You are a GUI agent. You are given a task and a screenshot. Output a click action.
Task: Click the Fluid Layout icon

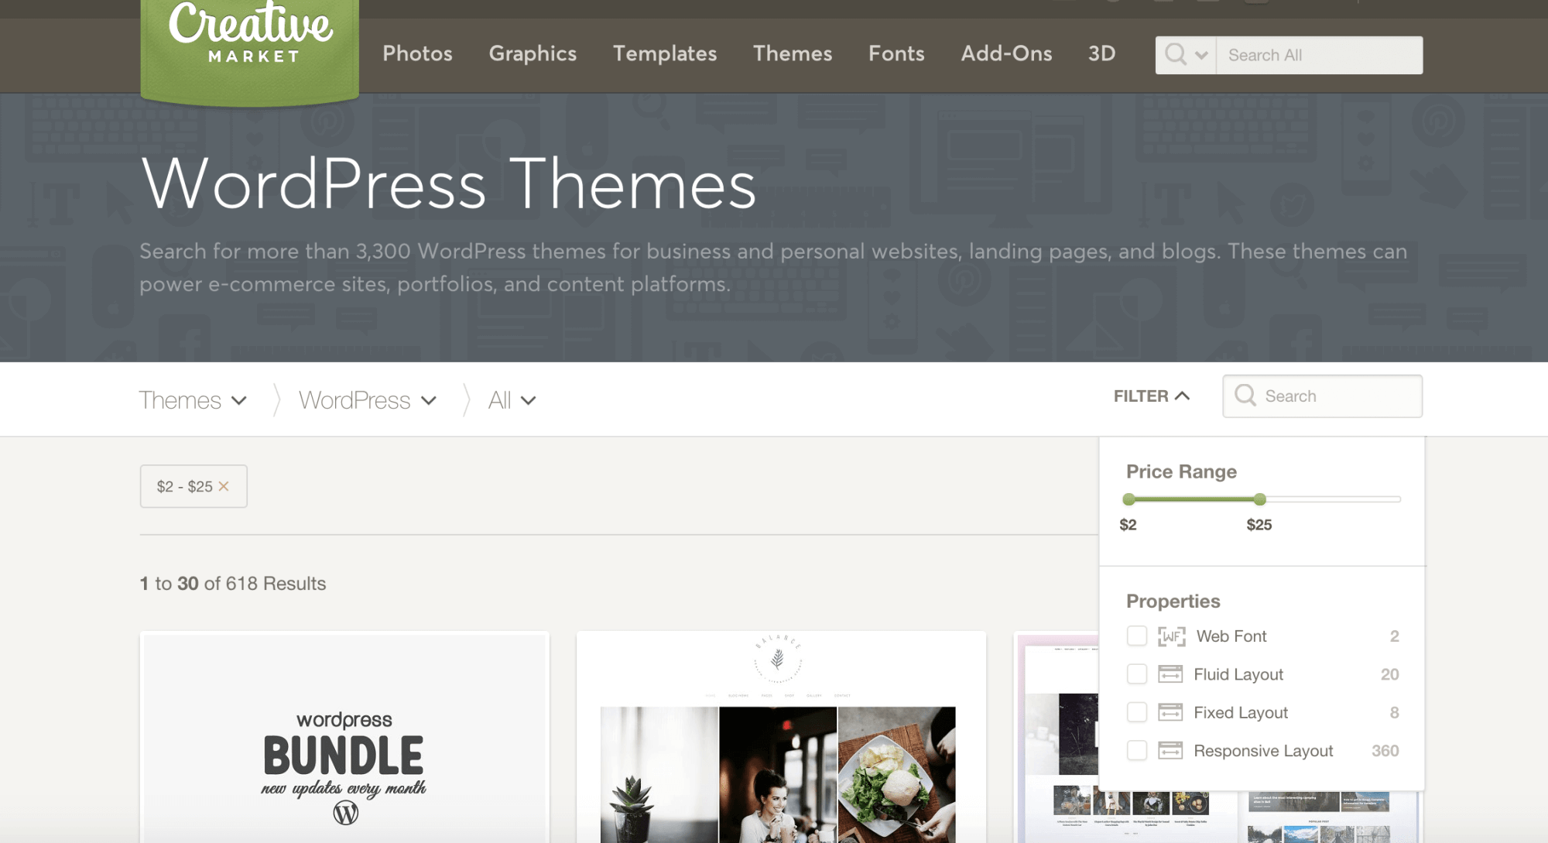(1170, 674)
